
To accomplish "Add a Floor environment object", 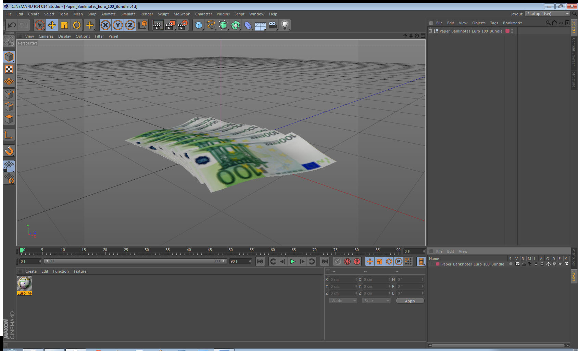I will tap(260, 26).
